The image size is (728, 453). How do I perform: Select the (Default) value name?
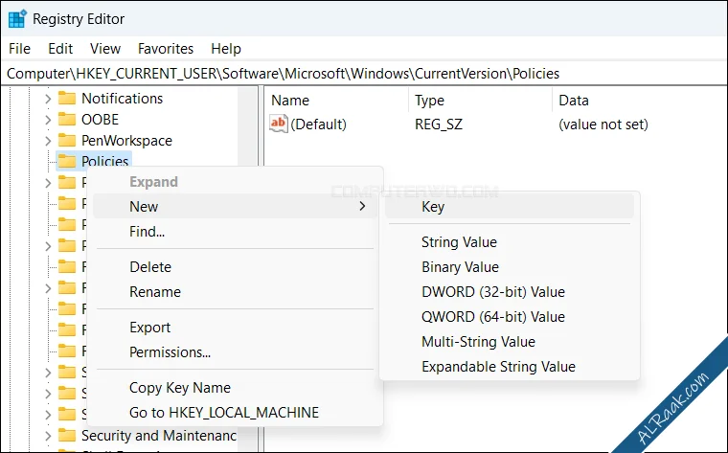point(318,125)
